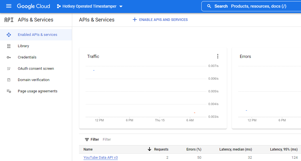Sort by Latency, 95% (ms) column
This screenshot has height=161, width=301.
coord(284,149)
